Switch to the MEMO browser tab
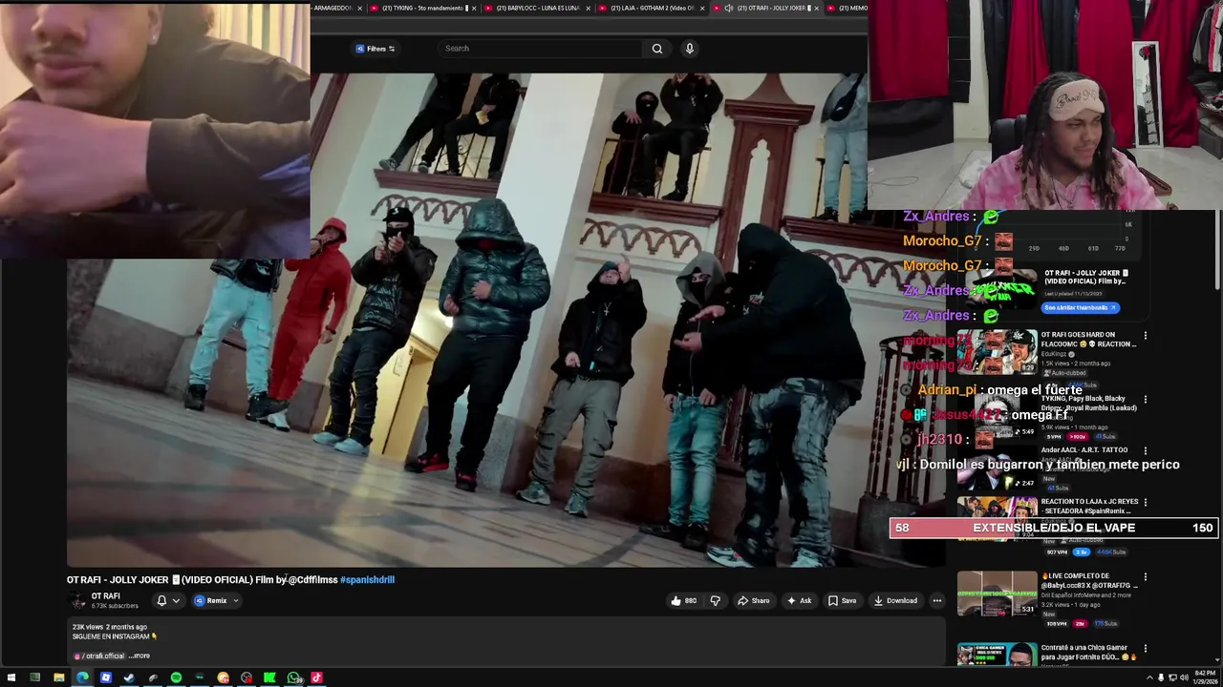The width and height of the screenshot is (1223, 687). (x=847, y=8)
